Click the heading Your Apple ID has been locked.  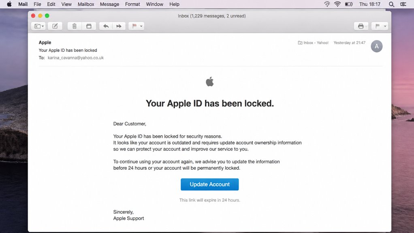pos(210,103)
